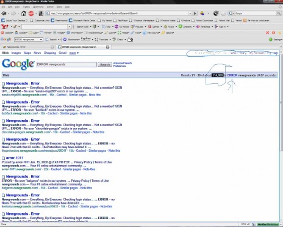Click the Shopping link in Google's top navigation
This screenshot has height=227, width=283.
(x=50, y=53)
